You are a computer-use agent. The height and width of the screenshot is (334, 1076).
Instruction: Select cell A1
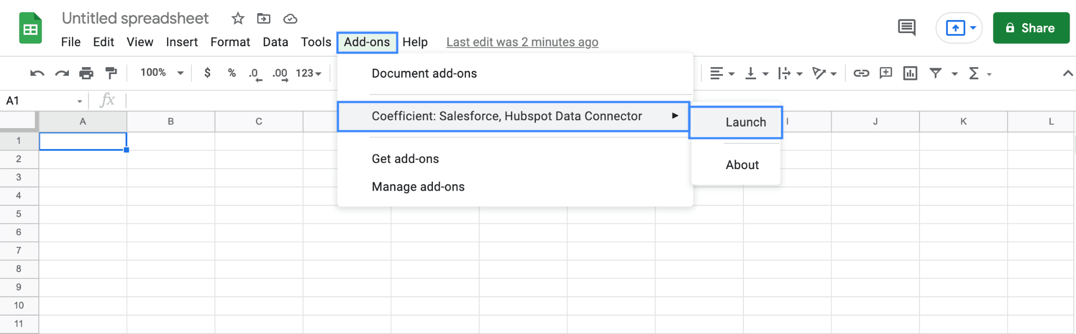(x=83, y=141)
